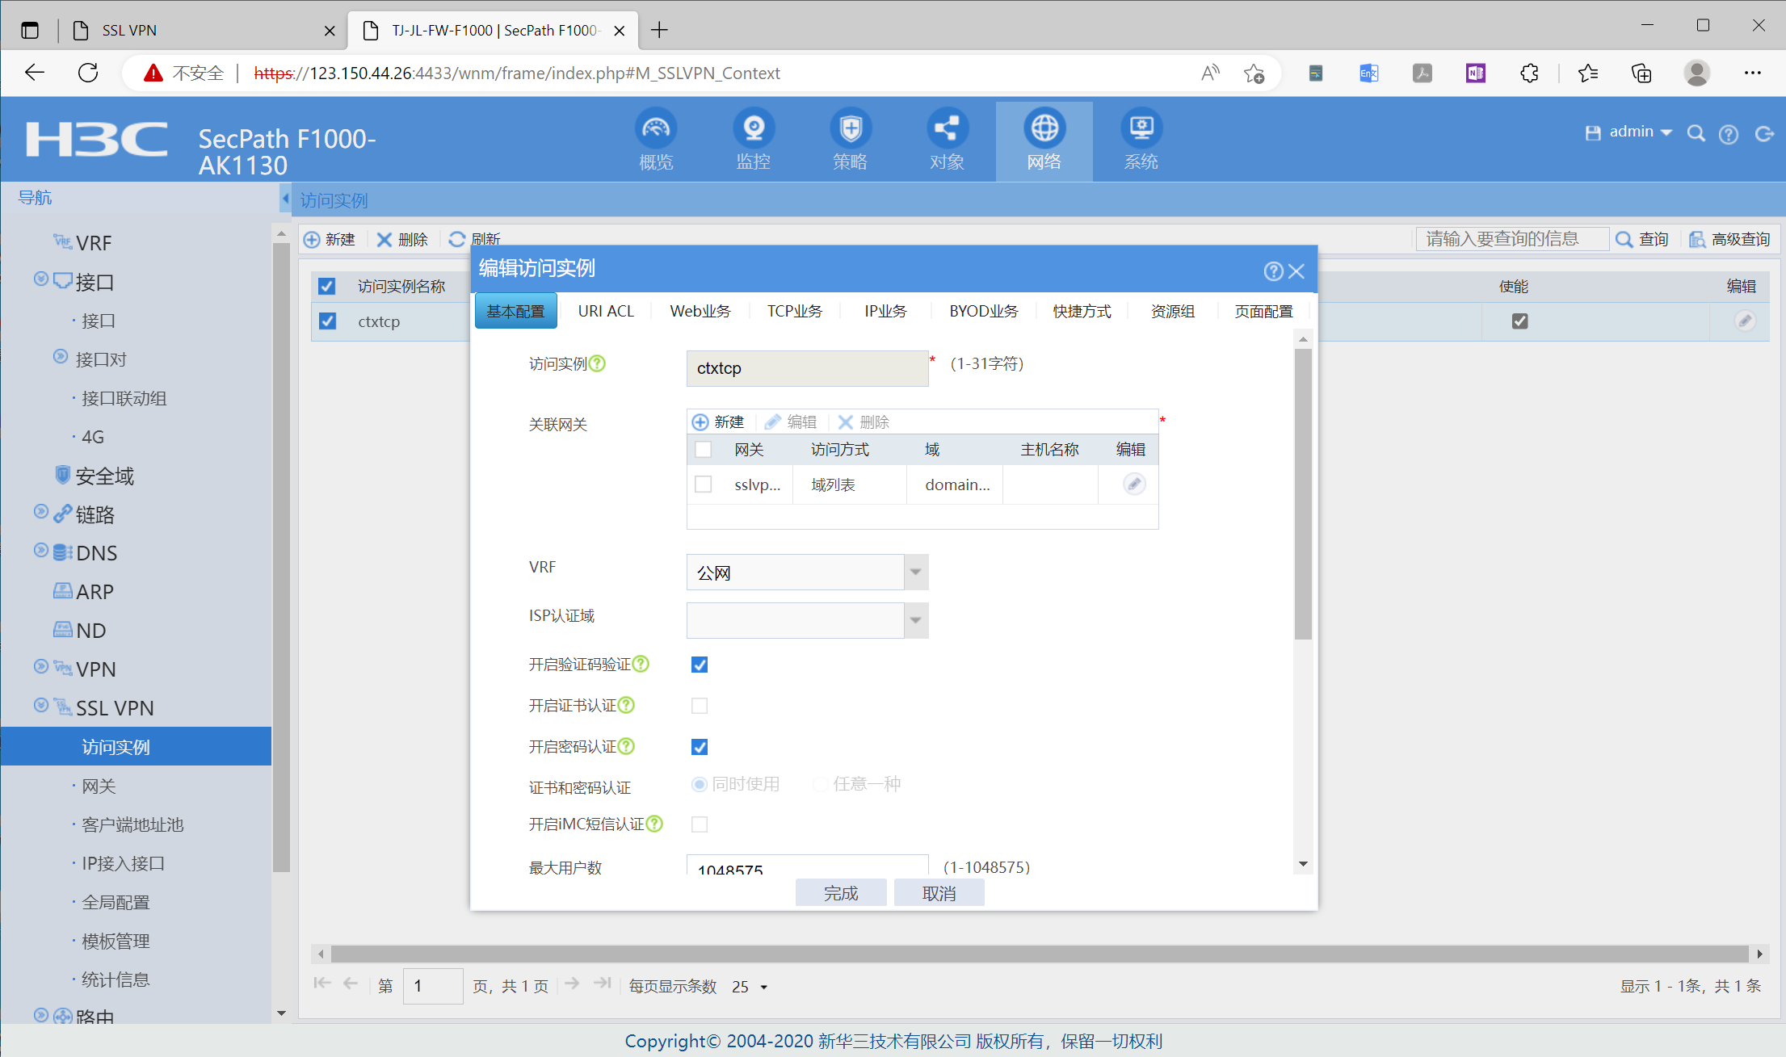
Task: Toggle 开启验证码验证 checkbox
Action: (700, 665)
